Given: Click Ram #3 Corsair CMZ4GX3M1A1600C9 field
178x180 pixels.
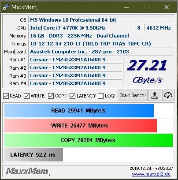Looking at the screenshot, I should (x=75, y=75).
